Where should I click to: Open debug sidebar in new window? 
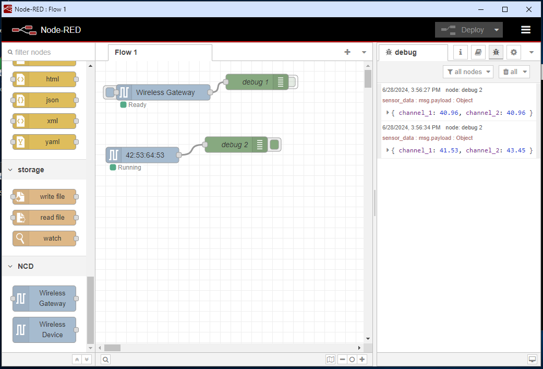click(532, 360)
